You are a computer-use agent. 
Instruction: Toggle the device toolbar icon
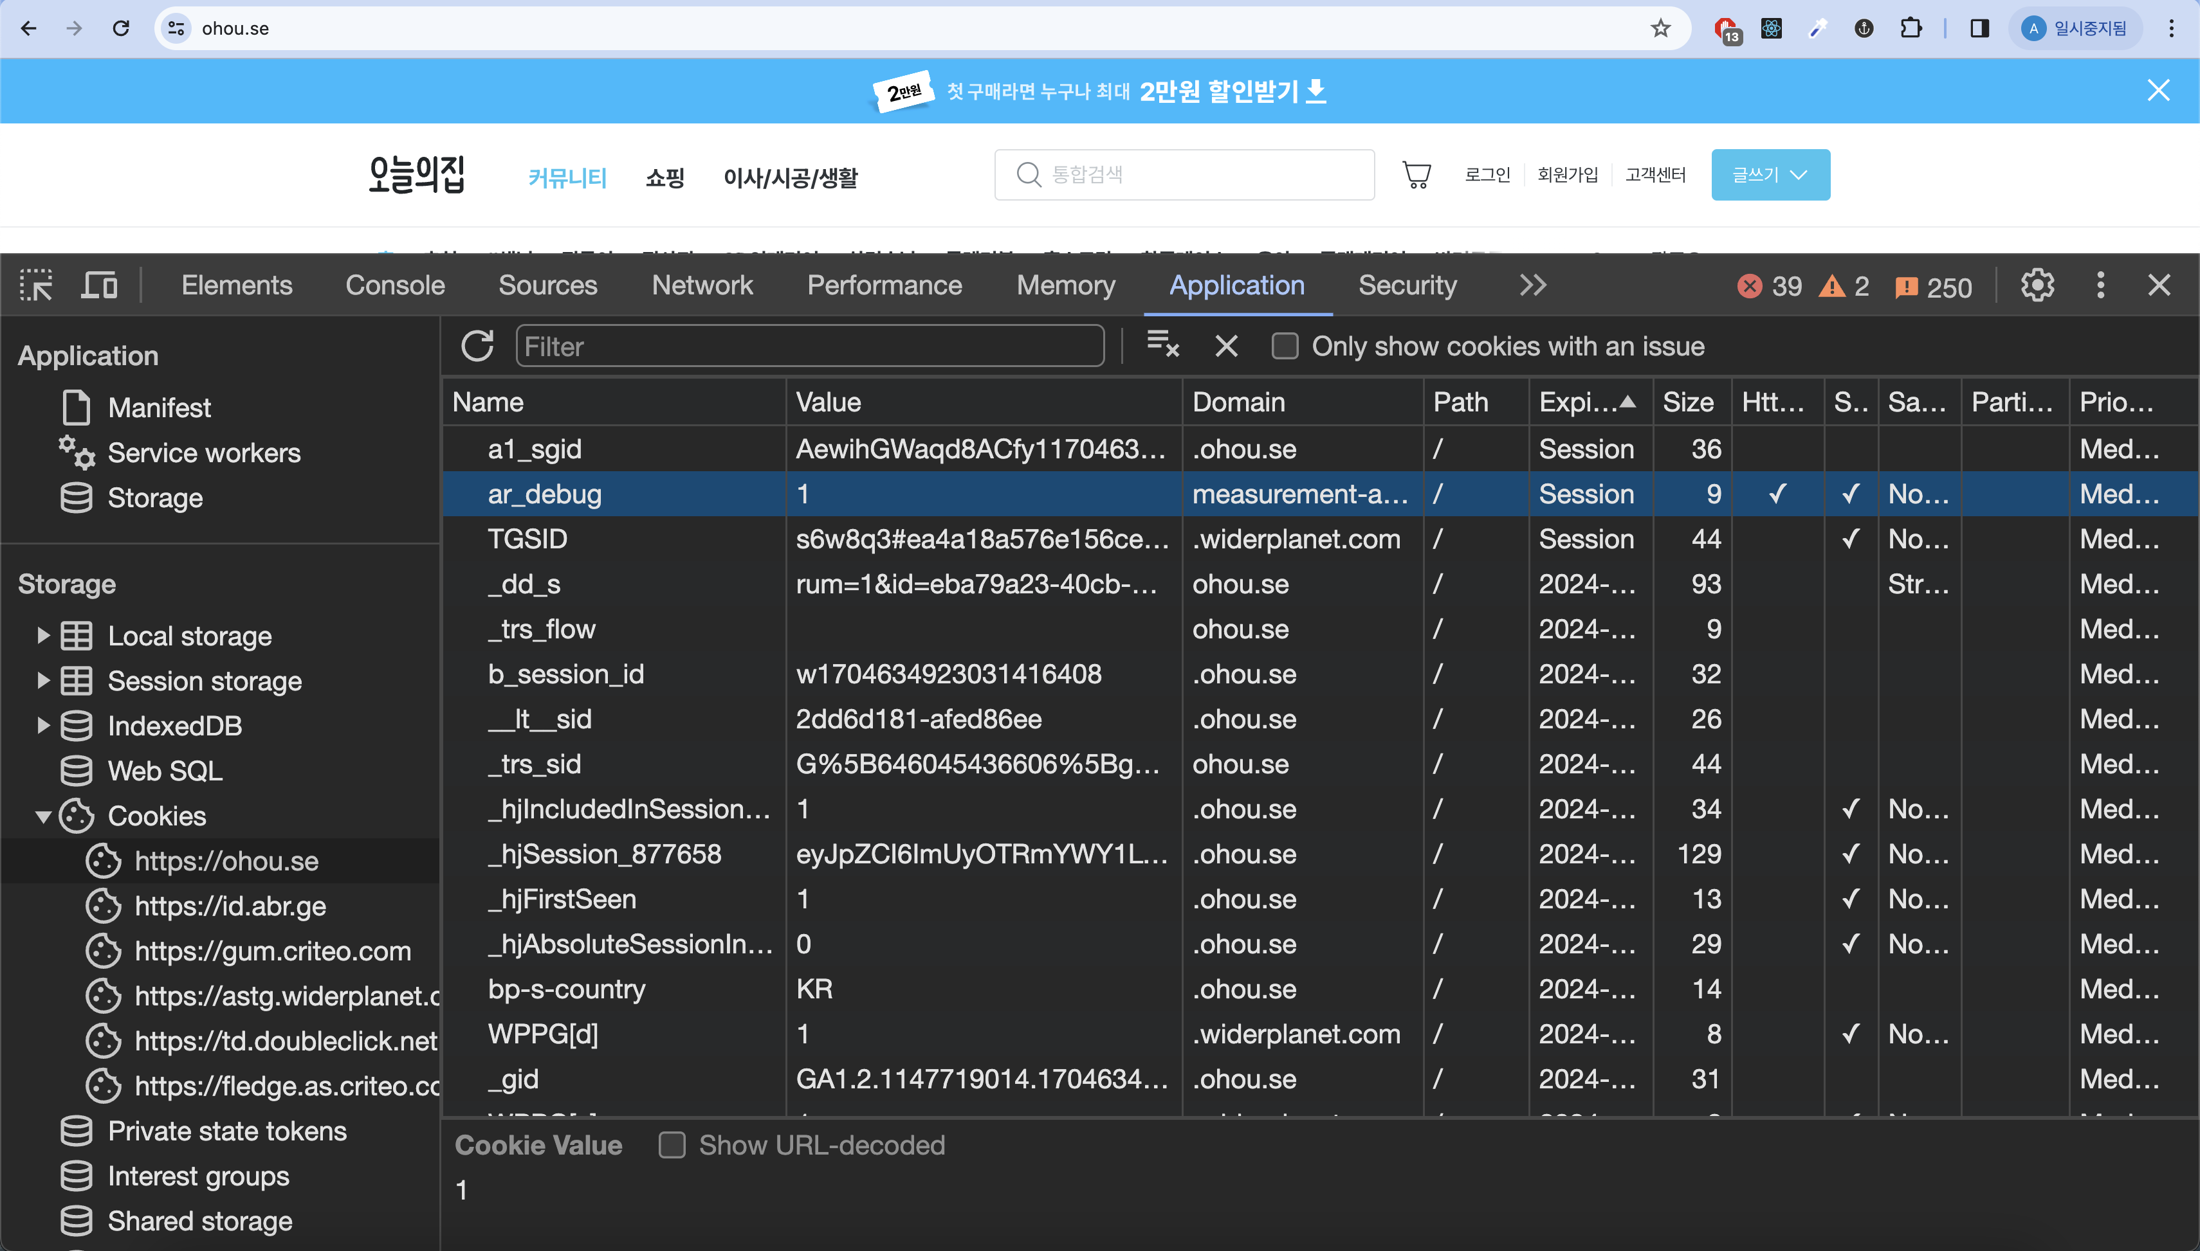point(99,285)
